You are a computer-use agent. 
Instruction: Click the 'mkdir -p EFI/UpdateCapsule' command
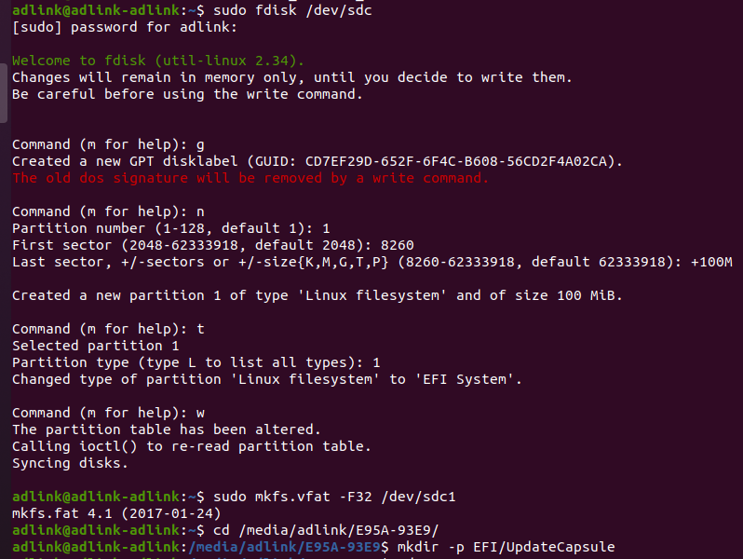[x=509, y=547]
